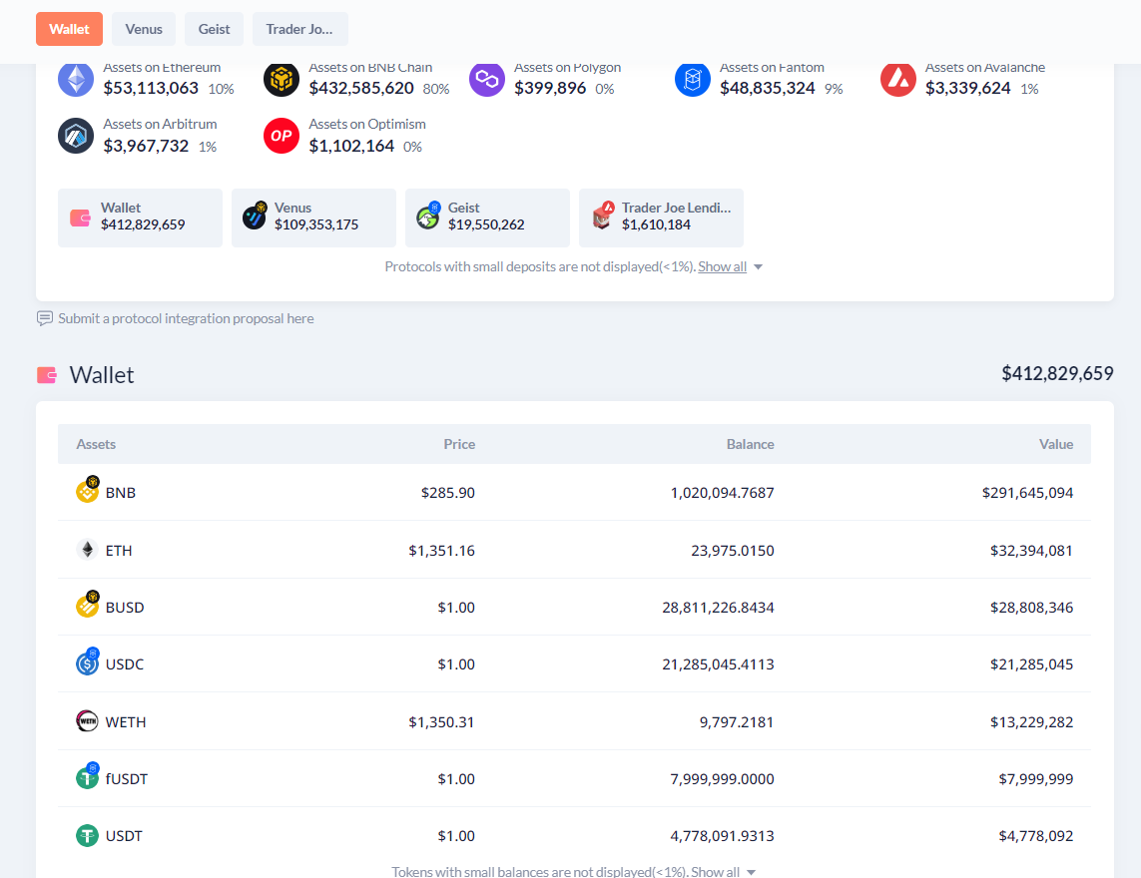Screen dimensions: 1141x878
Task: Open the Trader Jo... tab
Action: pos(299,29)
